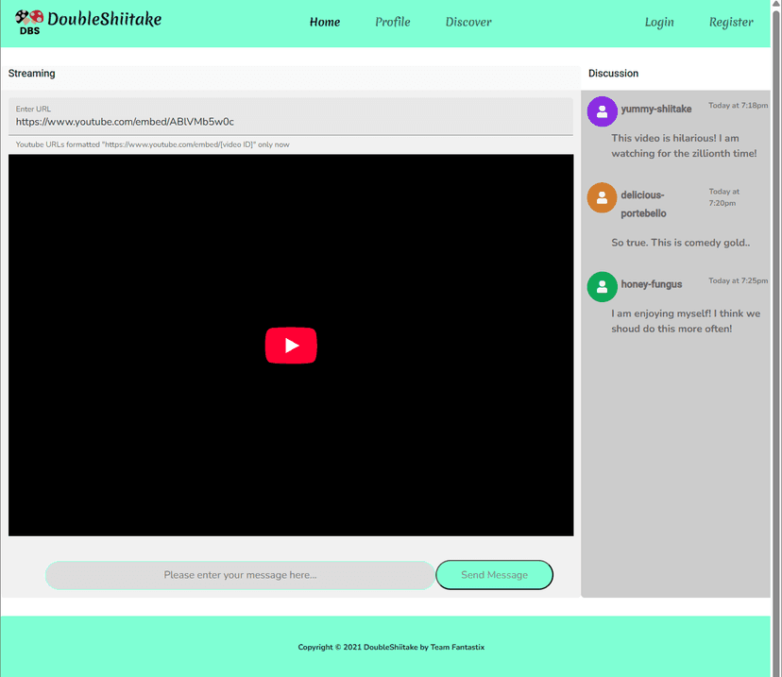Click the Discussion panel header
Viewport: 782px width, 677px height.
[x=613, y=73]
